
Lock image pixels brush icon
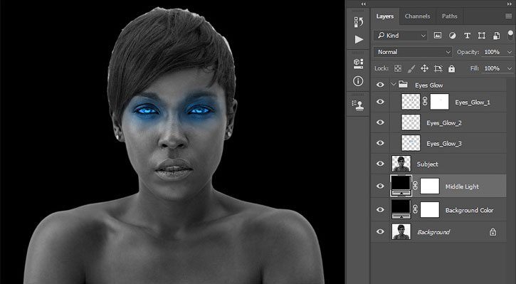pos(411,68)
